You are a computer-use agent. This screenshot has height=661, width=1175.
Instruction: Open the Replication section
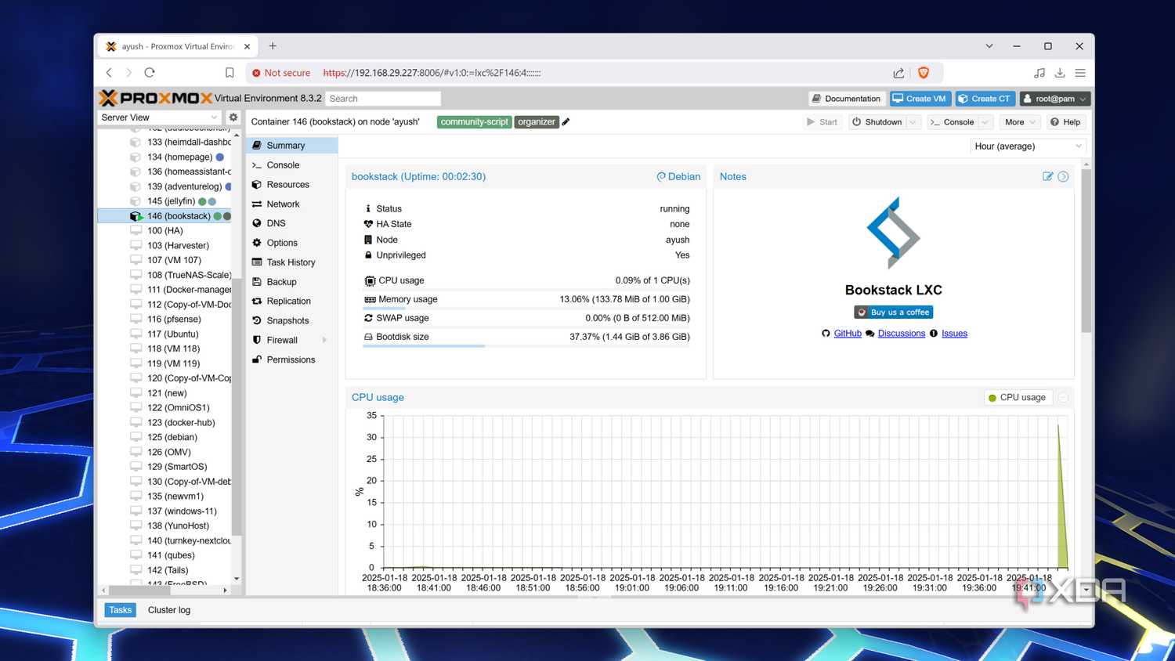pyautogui.click(x=292, y=301)
